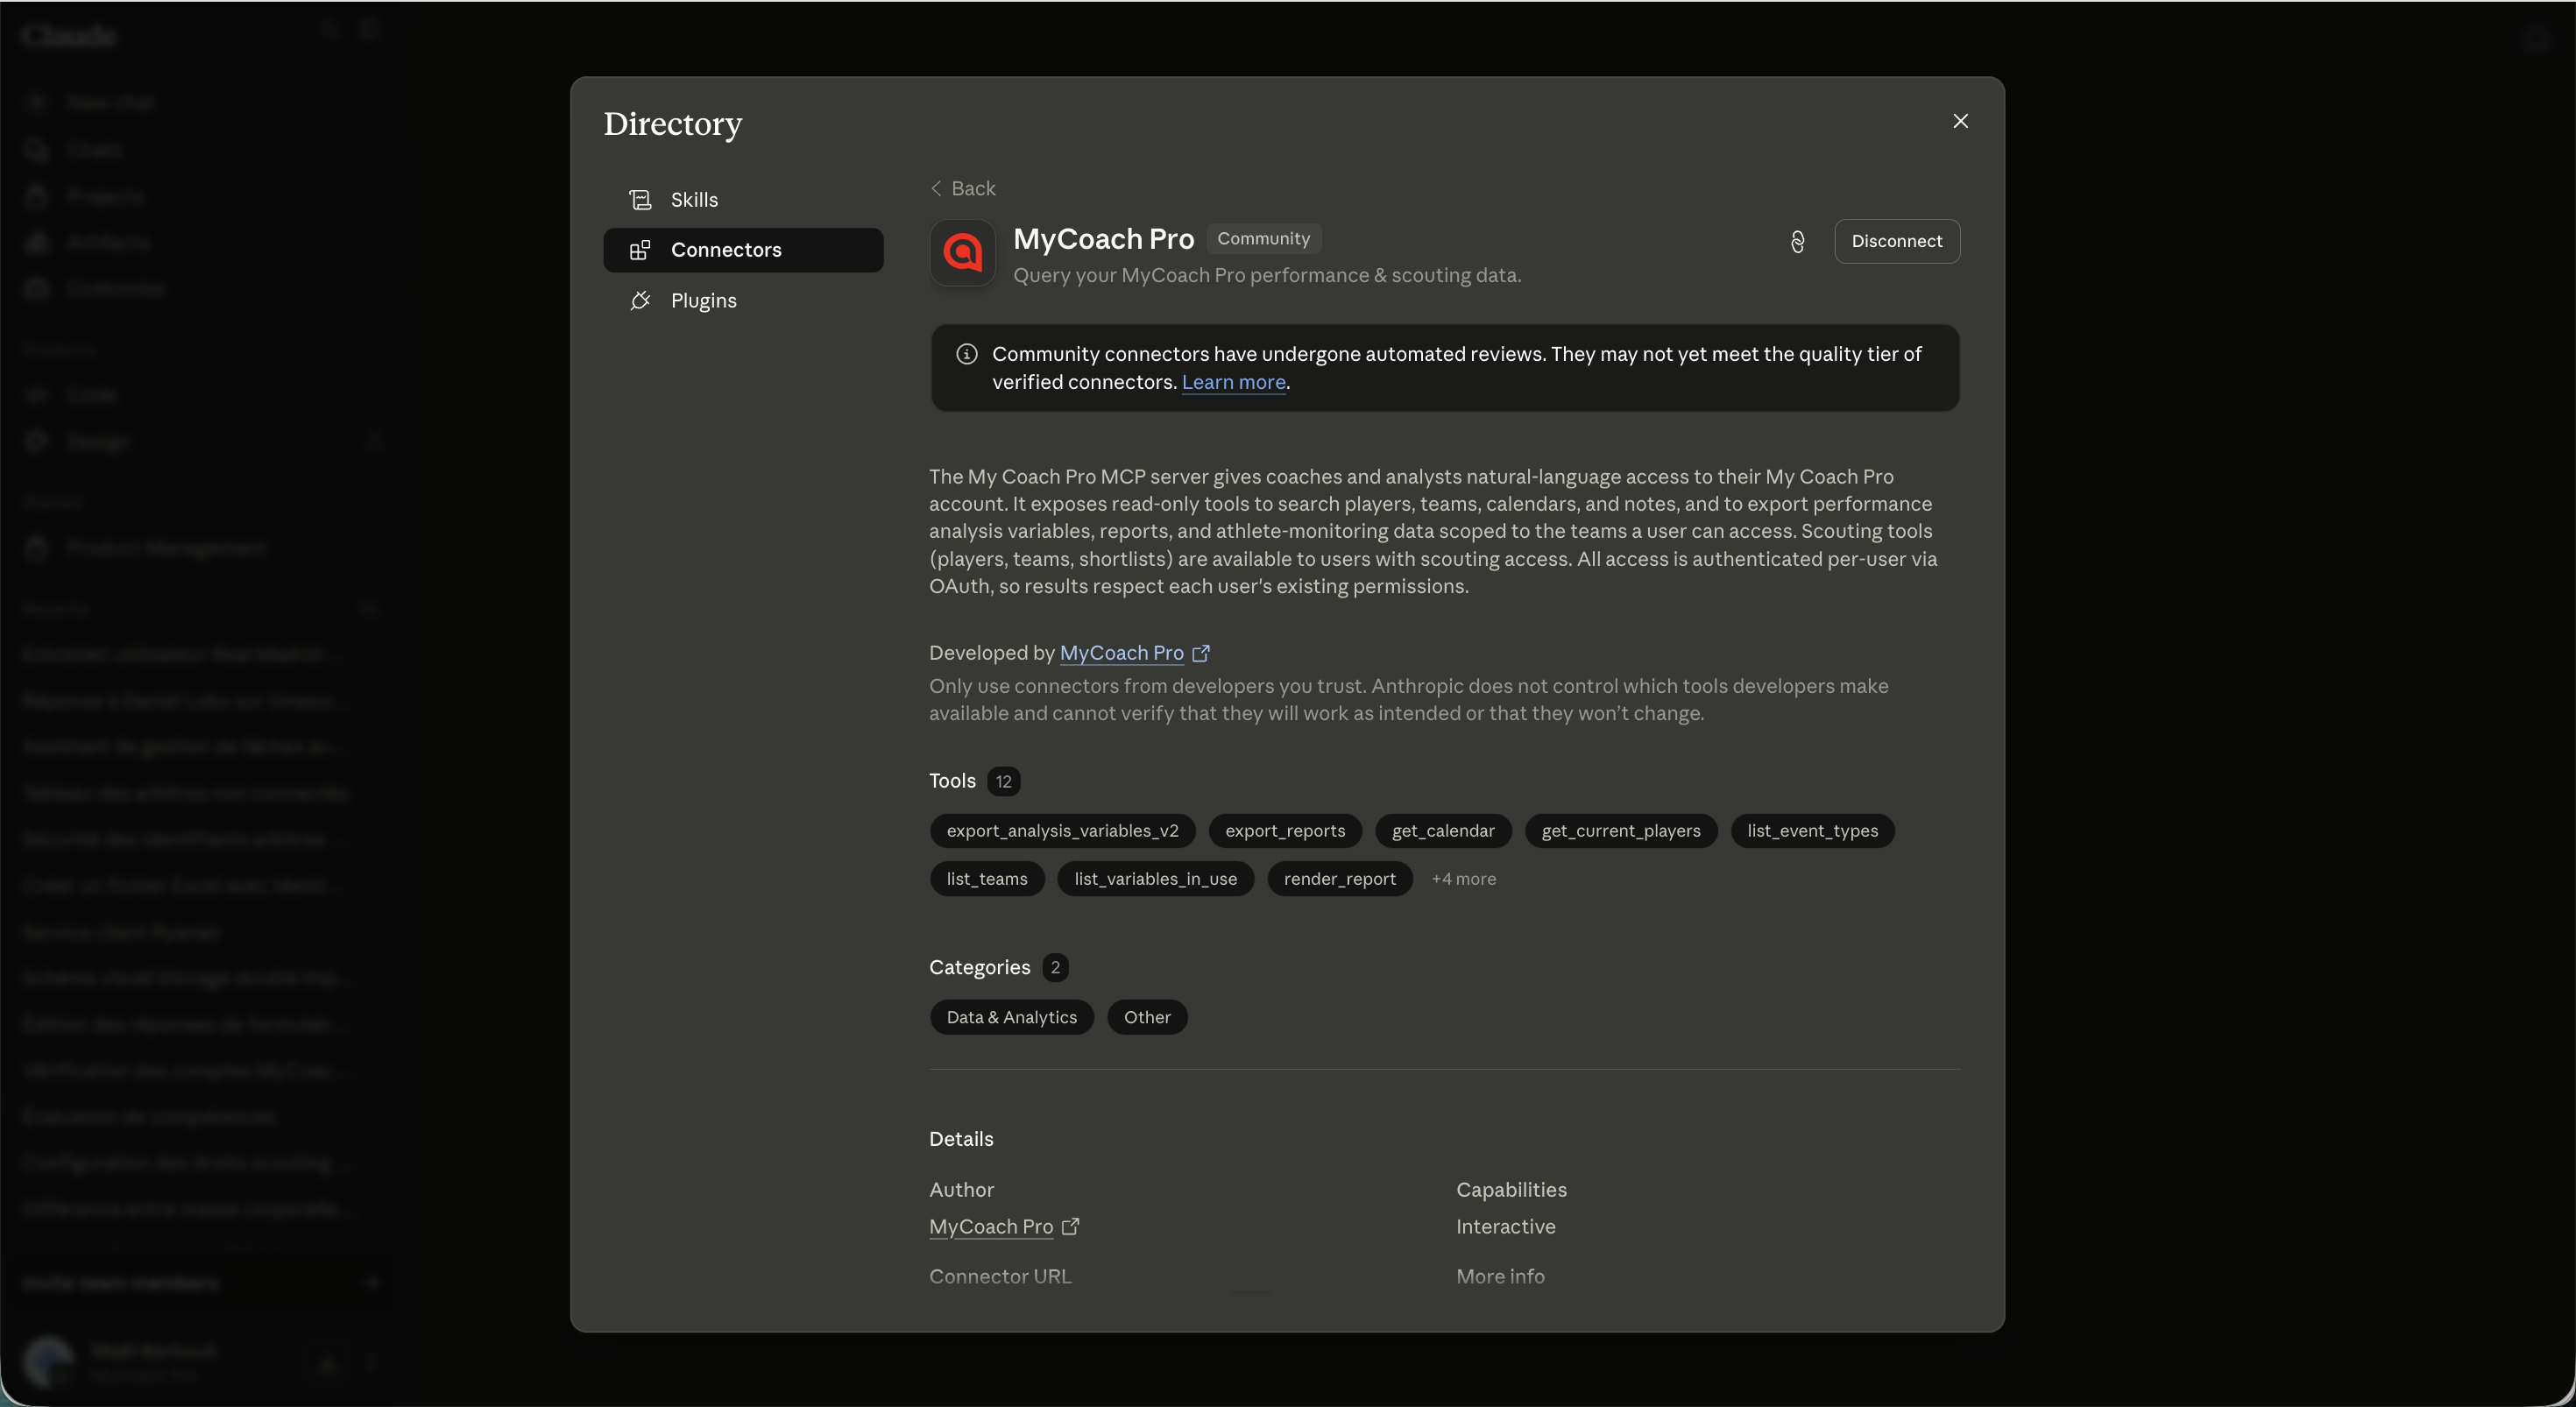The image size is (2576, 1407).
Task: Click the 'Connector URL' label
Action: point(1000,1276)
